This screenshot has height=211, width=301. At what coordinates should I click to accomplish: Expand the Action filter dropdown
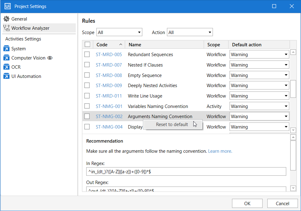(190, 32)
